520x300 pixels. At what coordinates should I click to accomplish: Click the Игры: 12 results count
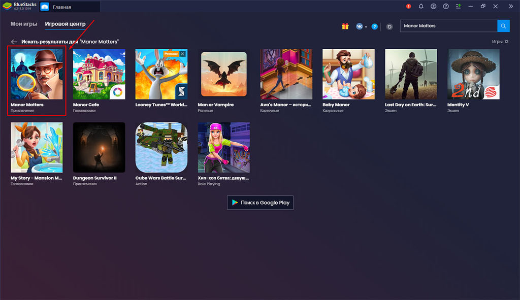(x=500, y=42)
